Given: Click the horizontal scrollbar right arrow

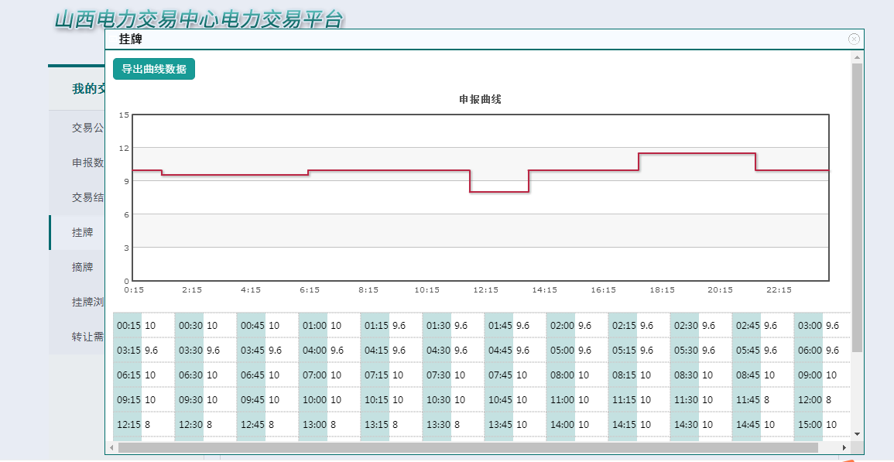Looking at the screenshot, I should click(844, 447).
